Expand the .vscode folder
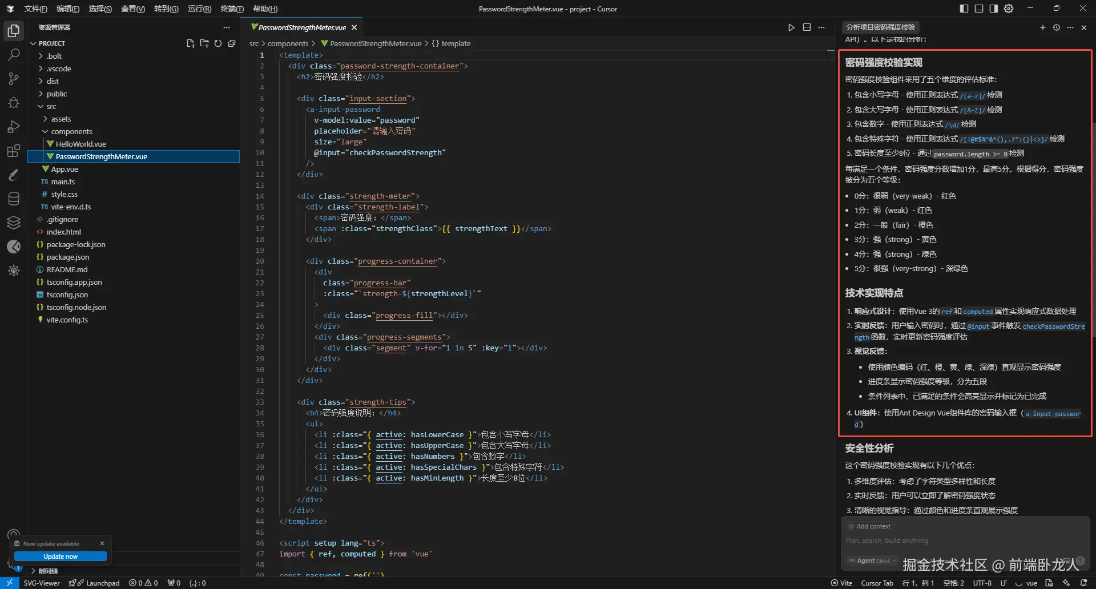This screenshot has width=1096, height=589. point(134,68)
